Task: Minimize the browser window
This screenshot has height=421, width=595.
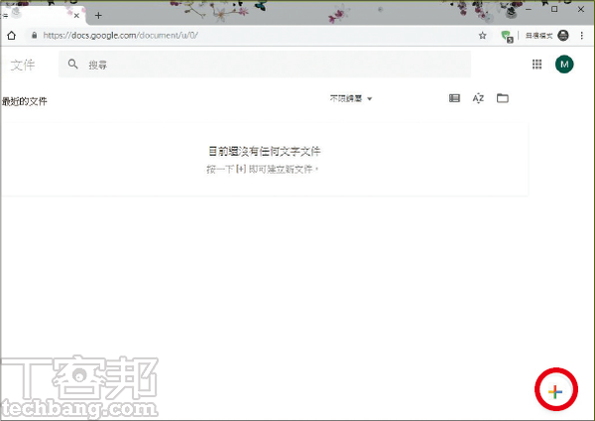Action: coord(529,9)
